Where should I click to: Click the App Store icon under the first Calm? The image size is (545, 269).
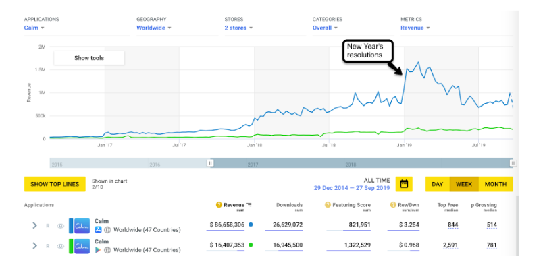point(98,230)
